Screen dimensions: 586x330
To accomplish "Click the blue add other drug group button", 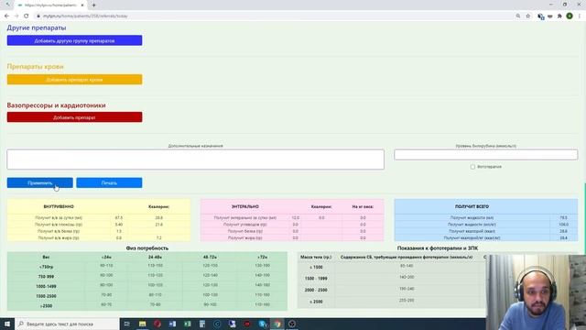I will click(x=74, y=40).
